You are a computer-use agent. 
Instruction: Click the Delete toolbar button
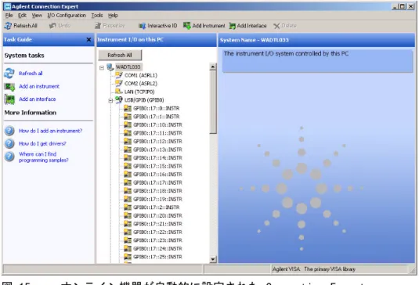click(285, 26)
